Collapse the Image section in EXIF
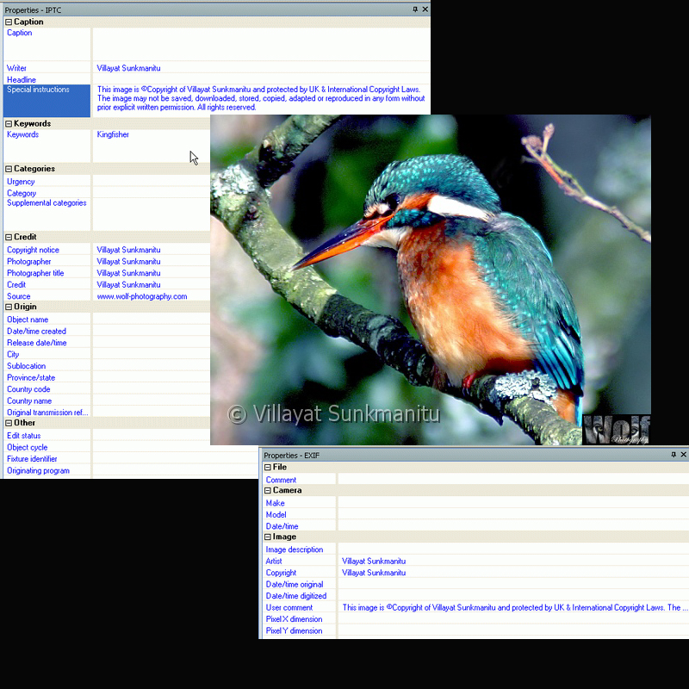Screen dimensions: 689x689 click(x=268, y=537)
